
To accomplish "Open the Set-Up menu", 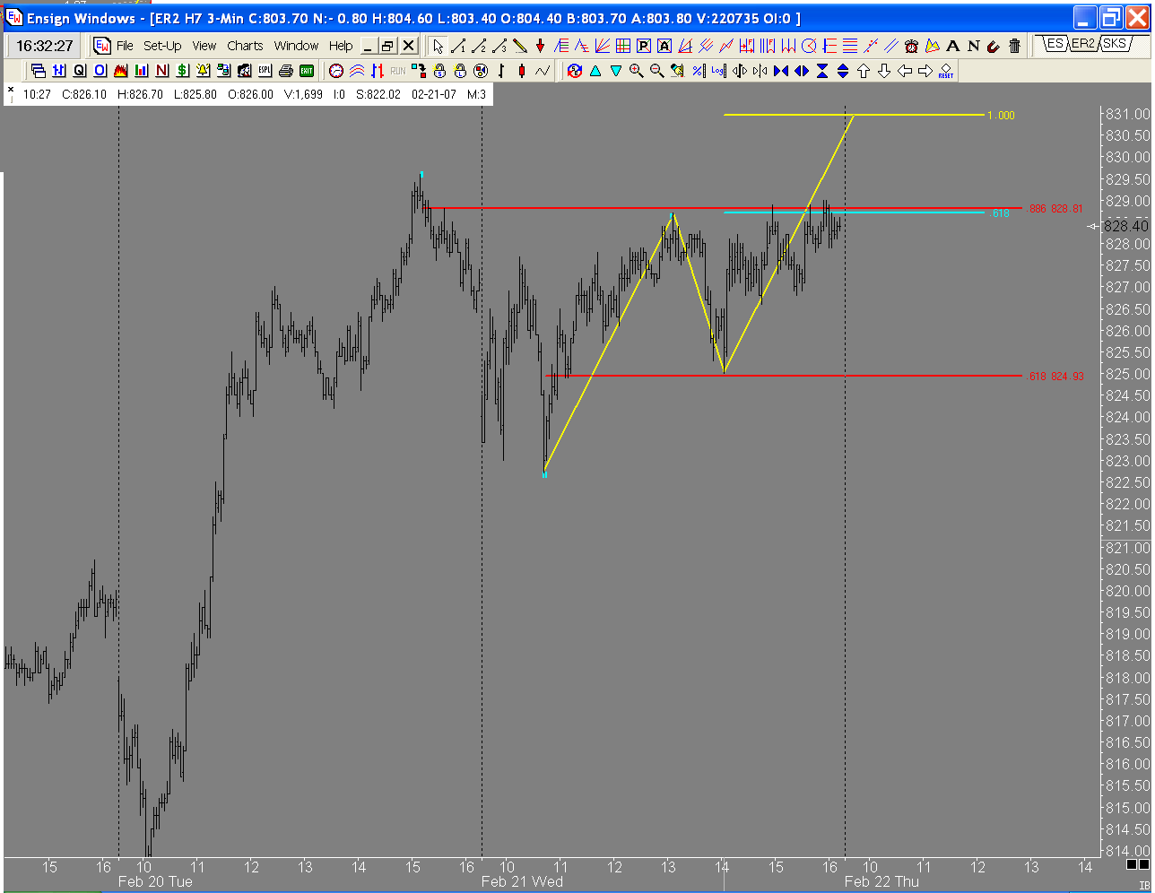I will point(162,46).
